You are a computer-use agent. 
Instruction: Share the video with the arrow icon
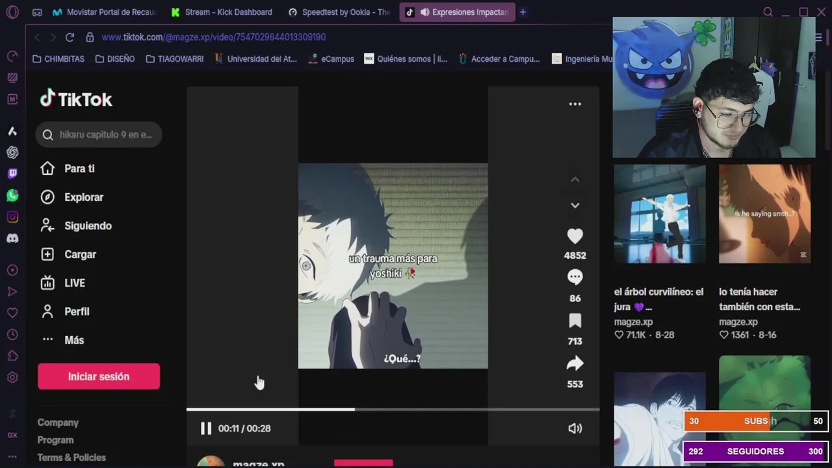tap(575, 363)
